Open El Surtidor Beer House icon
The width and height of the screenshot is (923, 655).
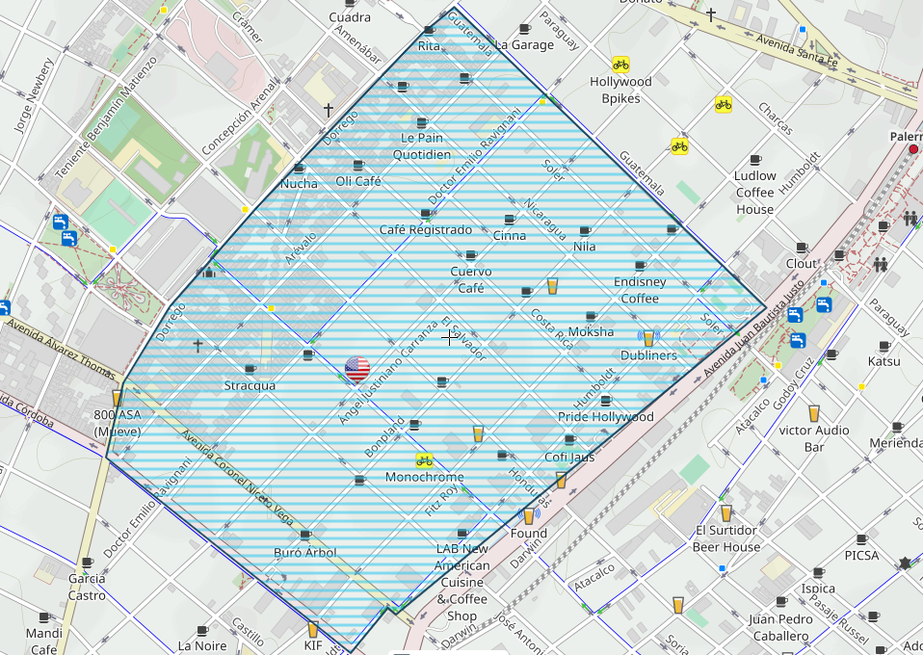(x=725, y=513)
